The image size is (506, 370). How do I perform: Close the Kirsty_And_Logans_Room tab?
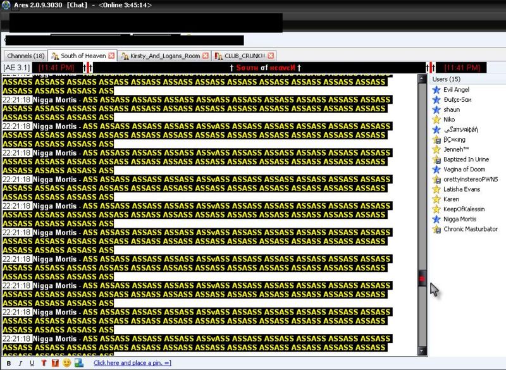205,56
